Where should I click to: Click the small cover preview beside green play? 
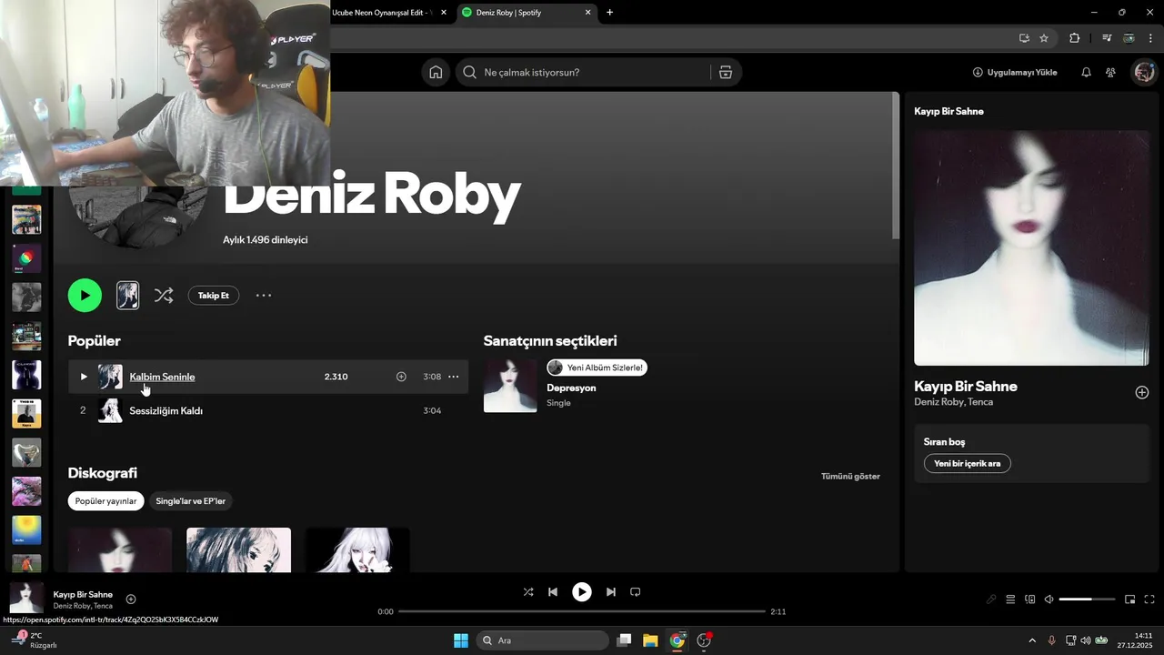pos(128,295)
